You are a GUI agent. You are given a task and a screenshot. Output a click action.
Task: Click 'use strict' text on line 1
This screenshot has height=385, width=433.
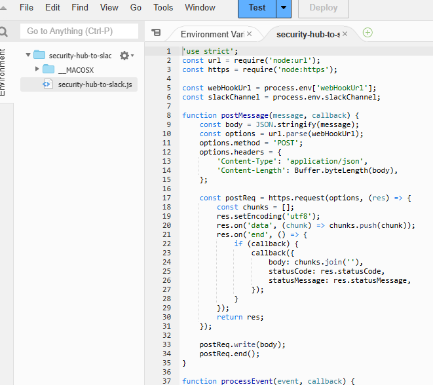pyautogui.click(x=208, y=51)
